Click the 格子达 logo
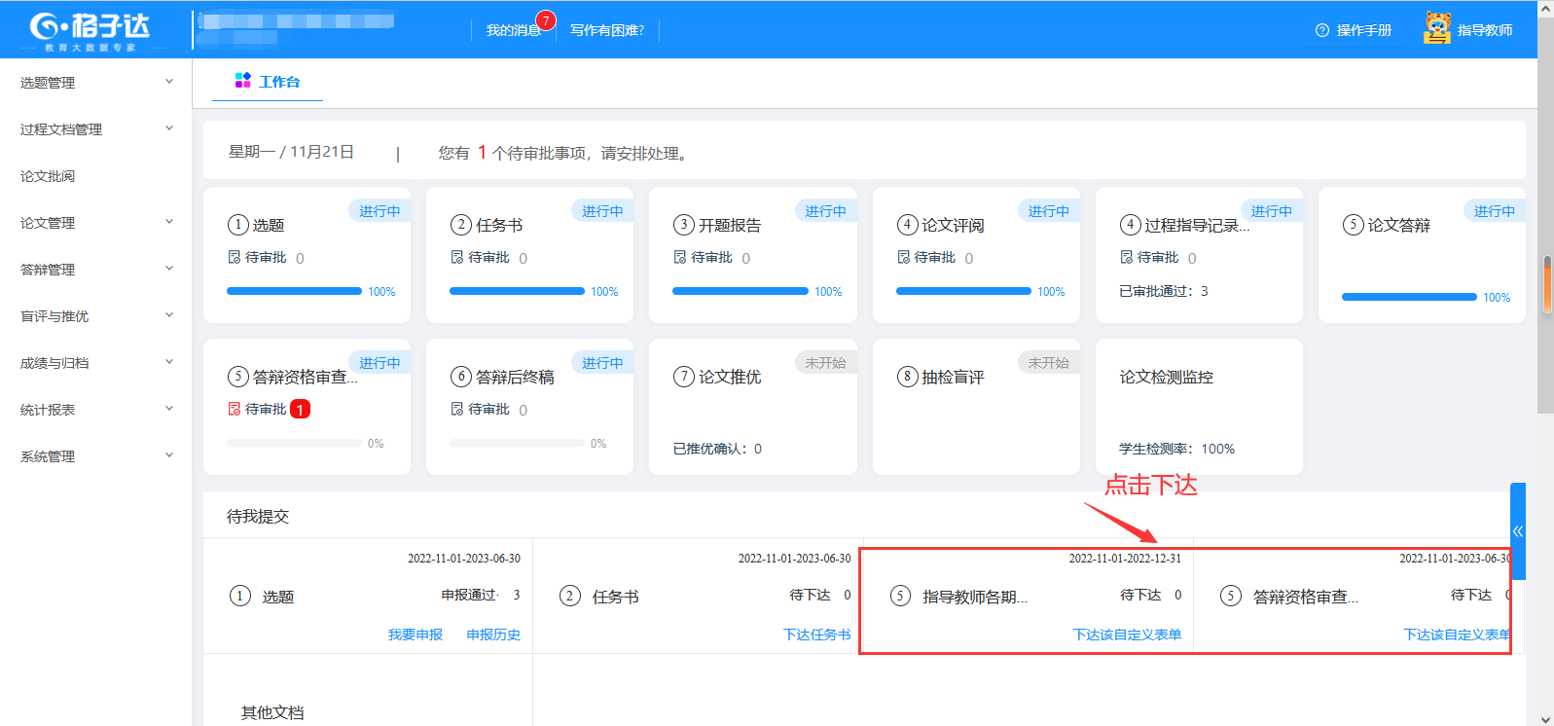Viewport: 1554px width, 726px height. [90, 29]
